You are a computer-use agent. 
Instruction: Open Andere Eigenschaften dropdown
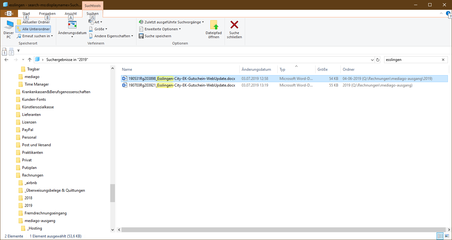click(111, 36)
